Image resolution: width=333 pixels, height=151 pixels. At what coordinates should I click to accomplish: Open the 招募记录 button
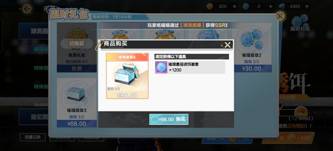point(33,137)
